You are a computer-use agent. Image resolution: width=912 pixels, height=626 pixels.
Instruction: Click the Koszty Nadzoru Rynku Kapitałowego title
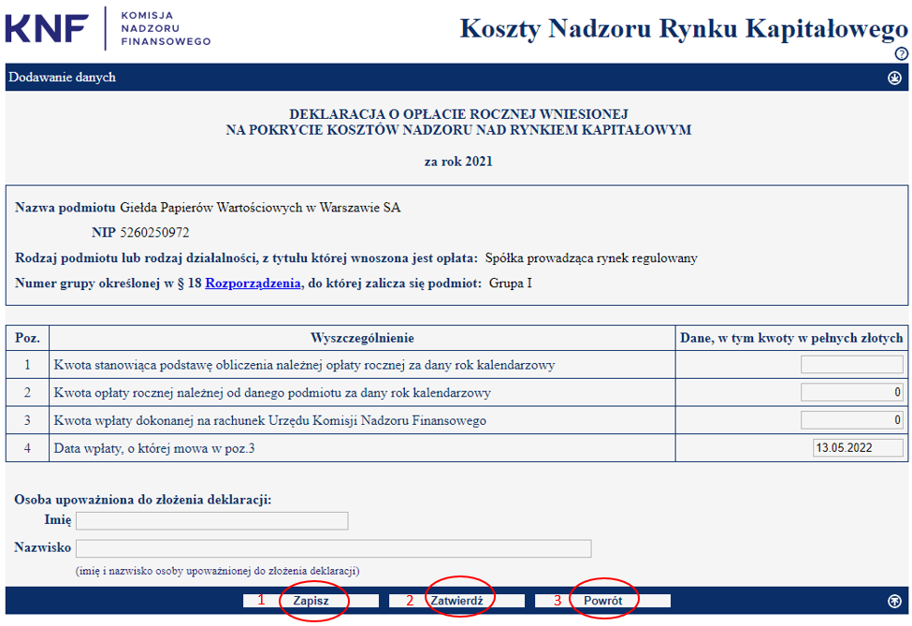coord(684,29)
